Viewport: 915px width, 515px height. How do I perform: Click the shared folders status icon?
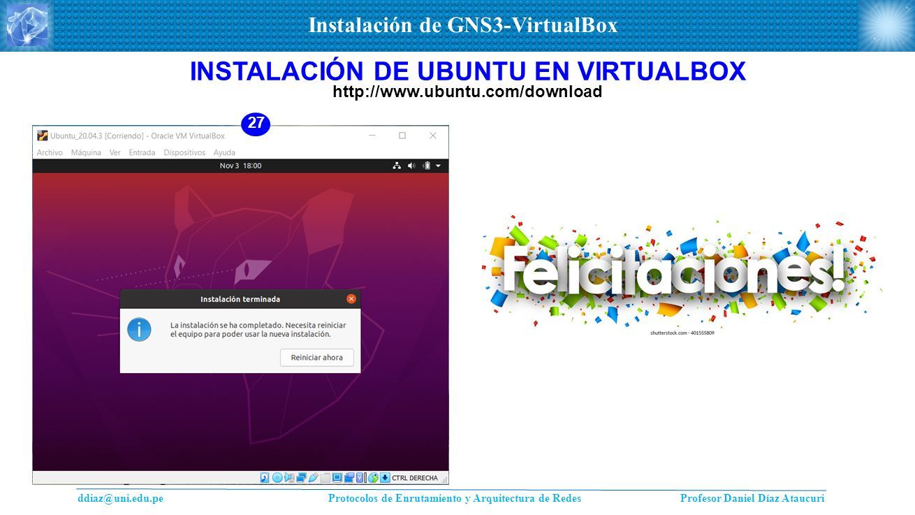coord(325,478)
